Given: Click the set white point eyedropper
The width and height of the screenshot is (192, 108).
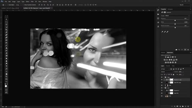Looking at the screenshot, I should coord(167,32).
